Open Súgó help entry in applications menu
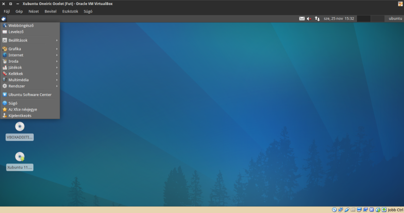This screenshot has height=213, width=404. tap(30, 103)
